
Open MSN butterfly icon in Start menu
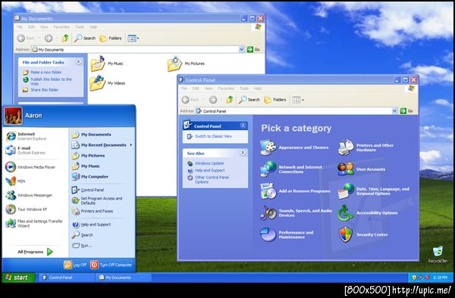click(x=11, y=181)
